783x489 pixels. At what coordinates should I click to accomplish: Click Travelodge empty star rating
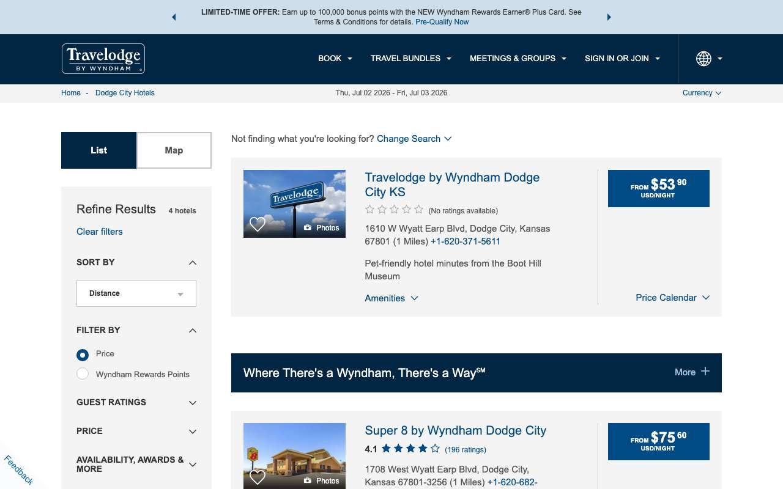pyautogui.click(x=394, y=210)
